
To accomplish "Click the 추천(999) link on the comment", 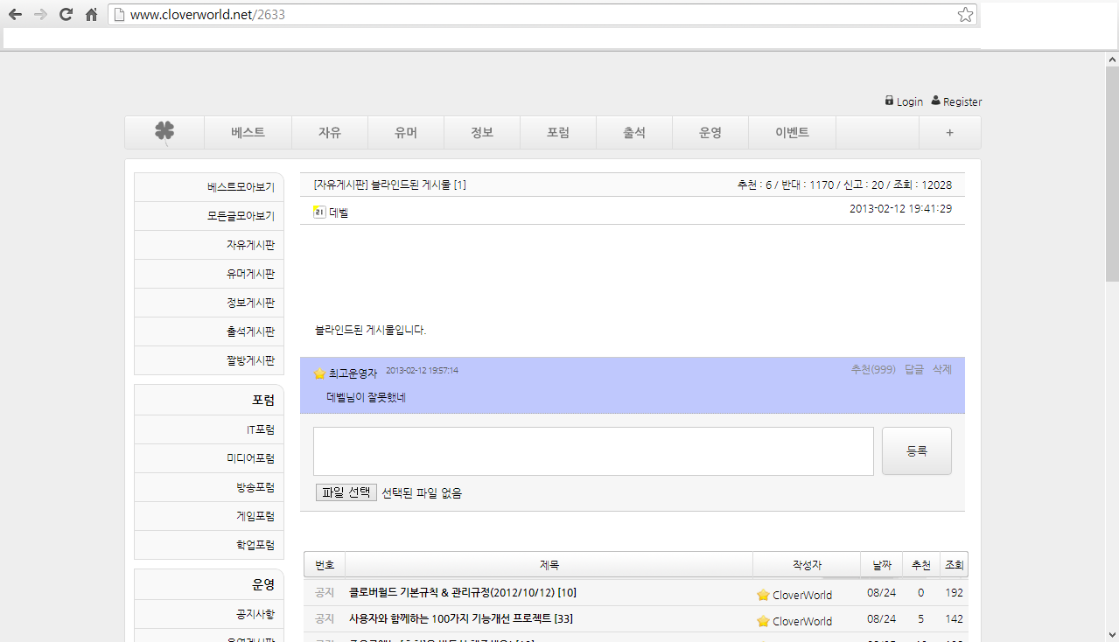I will coord(872,369).
